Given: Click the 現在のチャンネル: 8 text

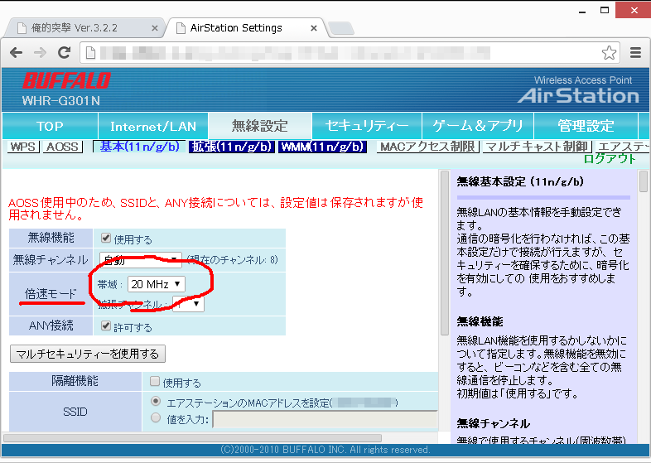Looking at the screenshot, I should [233, 260].
